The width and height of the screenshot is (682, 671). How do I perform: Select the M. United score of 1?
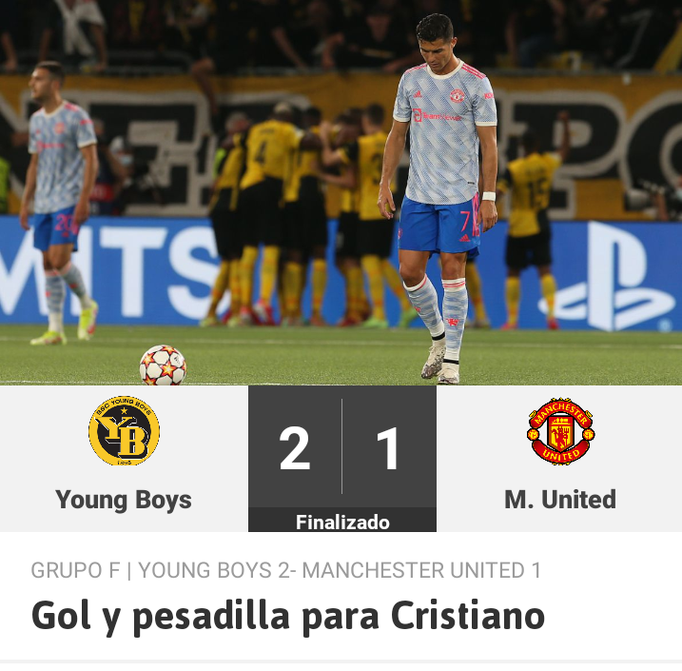pos(388,448)
